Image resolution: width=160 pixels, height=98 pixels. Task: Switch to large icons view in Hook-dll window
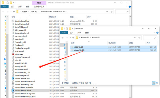[157, 83]
